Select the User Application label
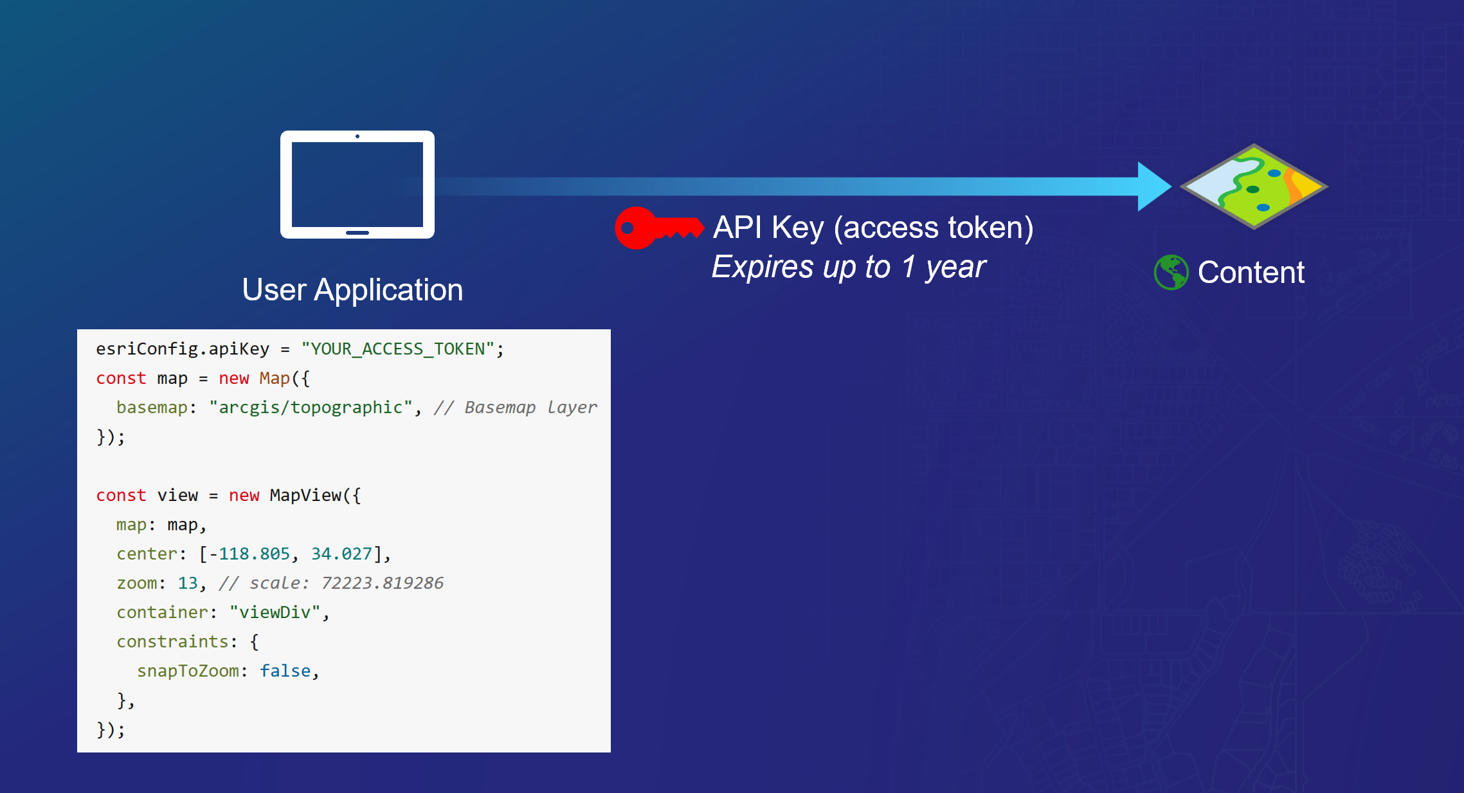Screen dimensions: 1464x793 pyautogui.click(x=352, y=290)
